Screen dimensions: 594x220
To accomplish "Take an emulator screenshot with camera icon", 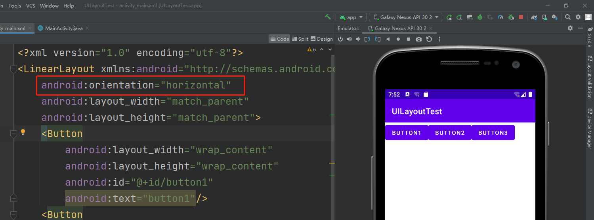I will [419, 39].
